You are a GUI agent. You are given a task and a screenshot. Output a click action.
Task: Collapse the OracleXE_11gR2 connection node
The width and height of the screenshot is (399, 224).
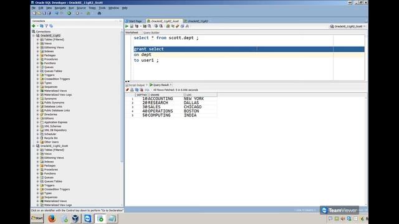[33, 35]
